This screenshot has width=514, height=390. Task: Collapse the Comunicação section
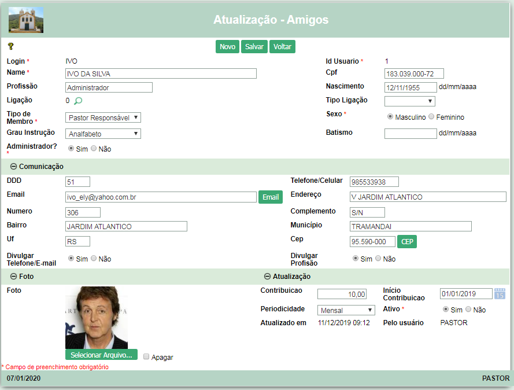click(13, 166)
